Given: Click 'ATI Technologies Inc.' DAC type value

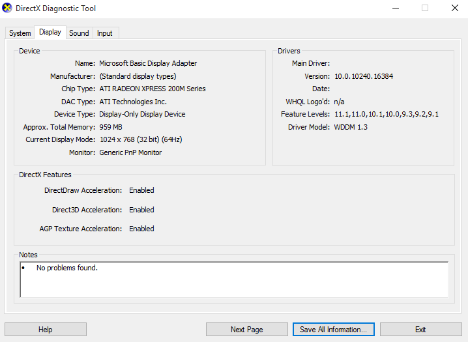Looking at the screenshot, I should 133,102.
